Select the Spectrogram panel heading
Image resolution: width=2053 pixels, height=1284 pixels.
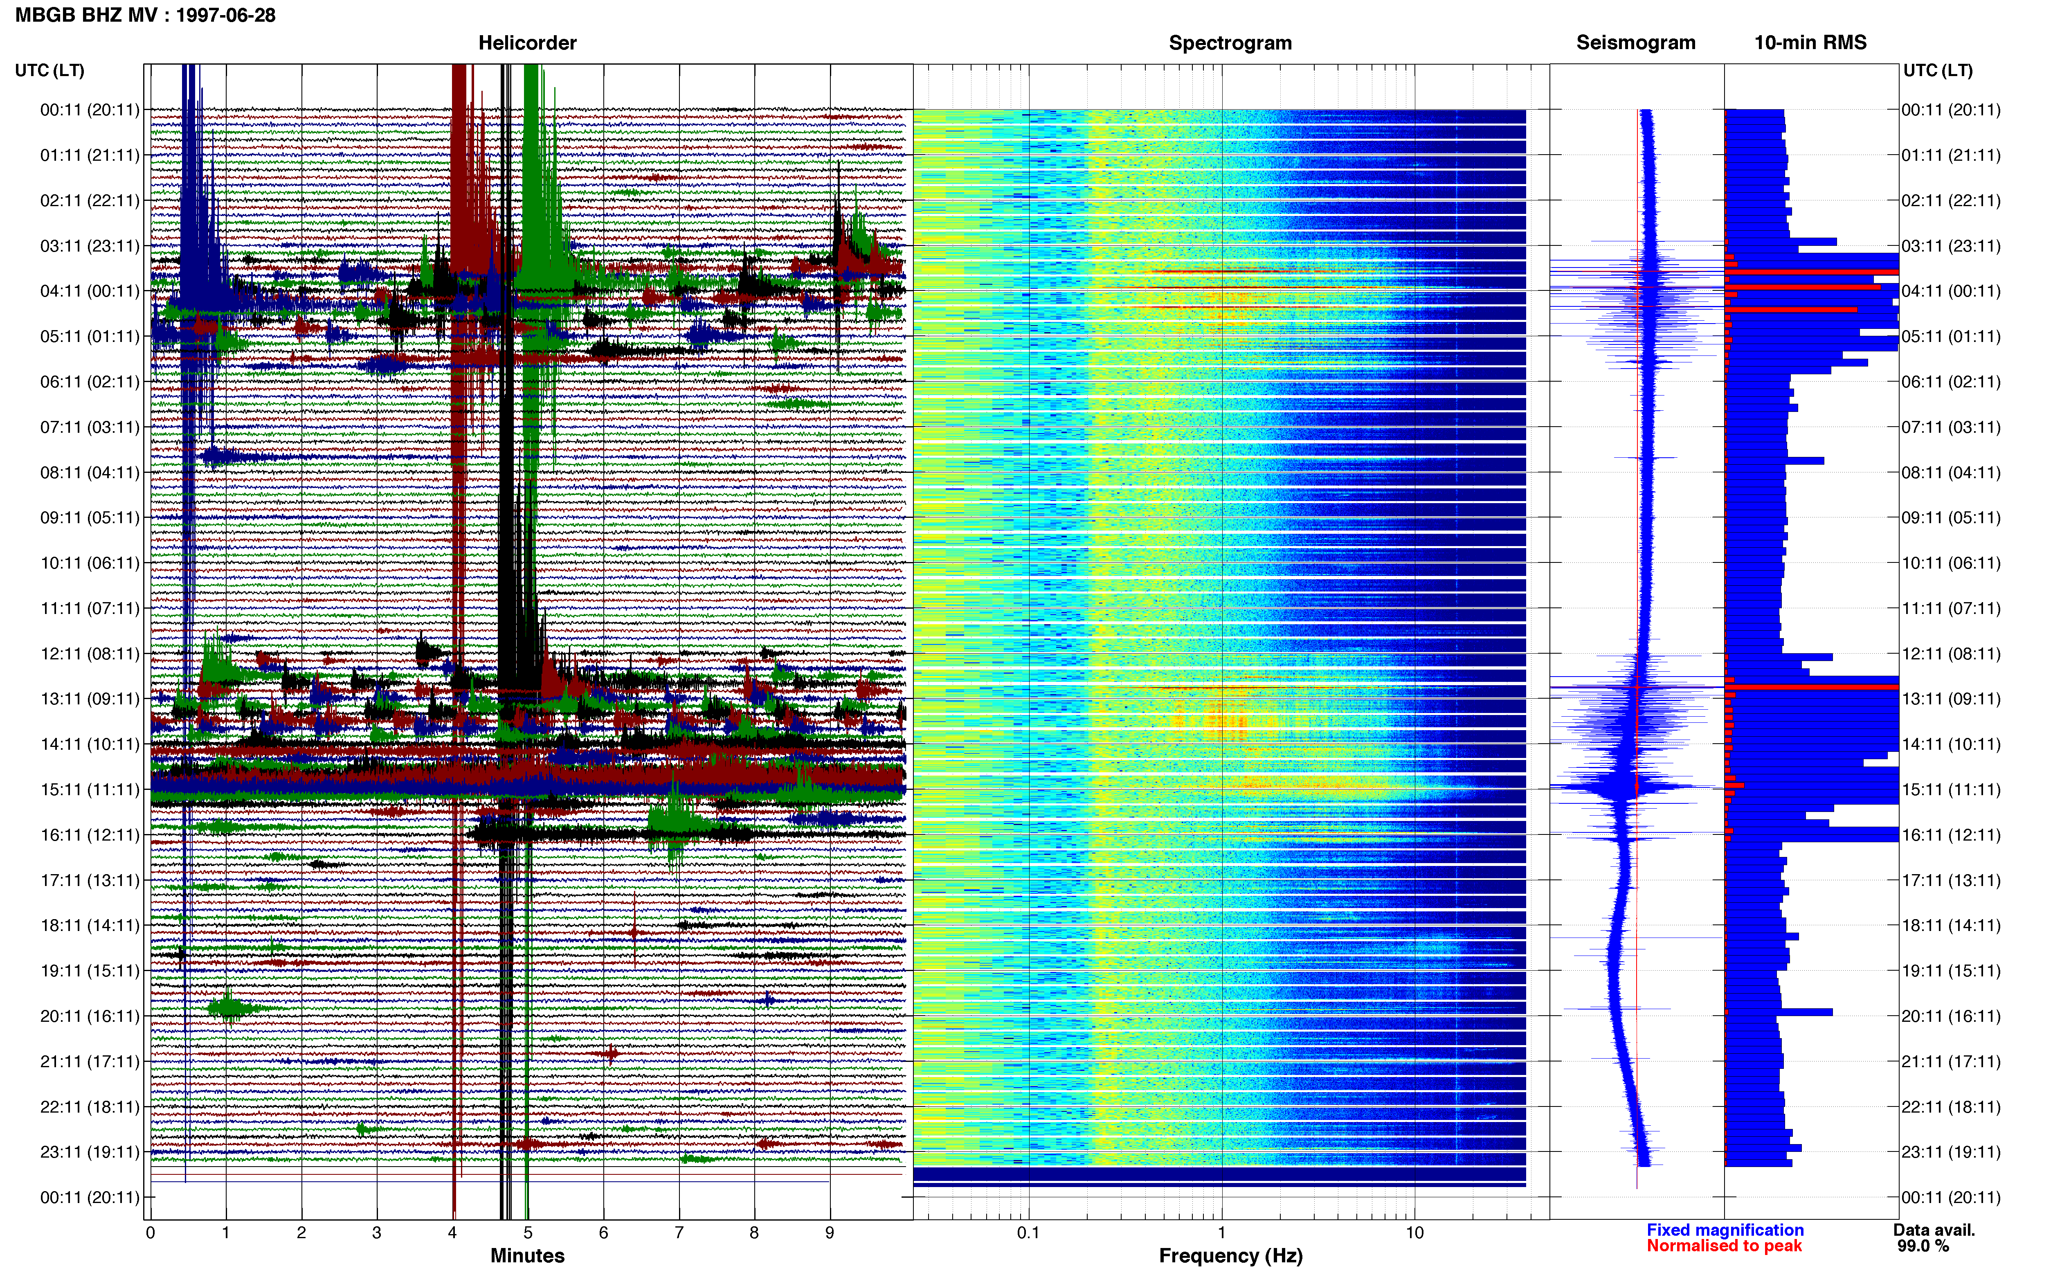click(1230, 43)
